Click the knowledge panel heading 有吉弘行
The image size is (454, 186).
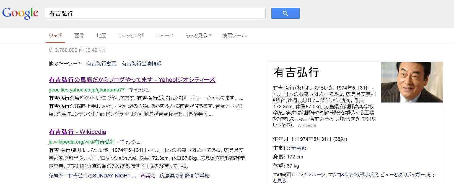297,72
